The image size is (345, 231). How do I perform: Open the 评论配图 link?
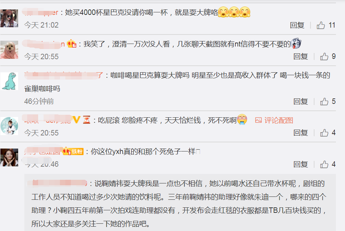coord(279,120)
